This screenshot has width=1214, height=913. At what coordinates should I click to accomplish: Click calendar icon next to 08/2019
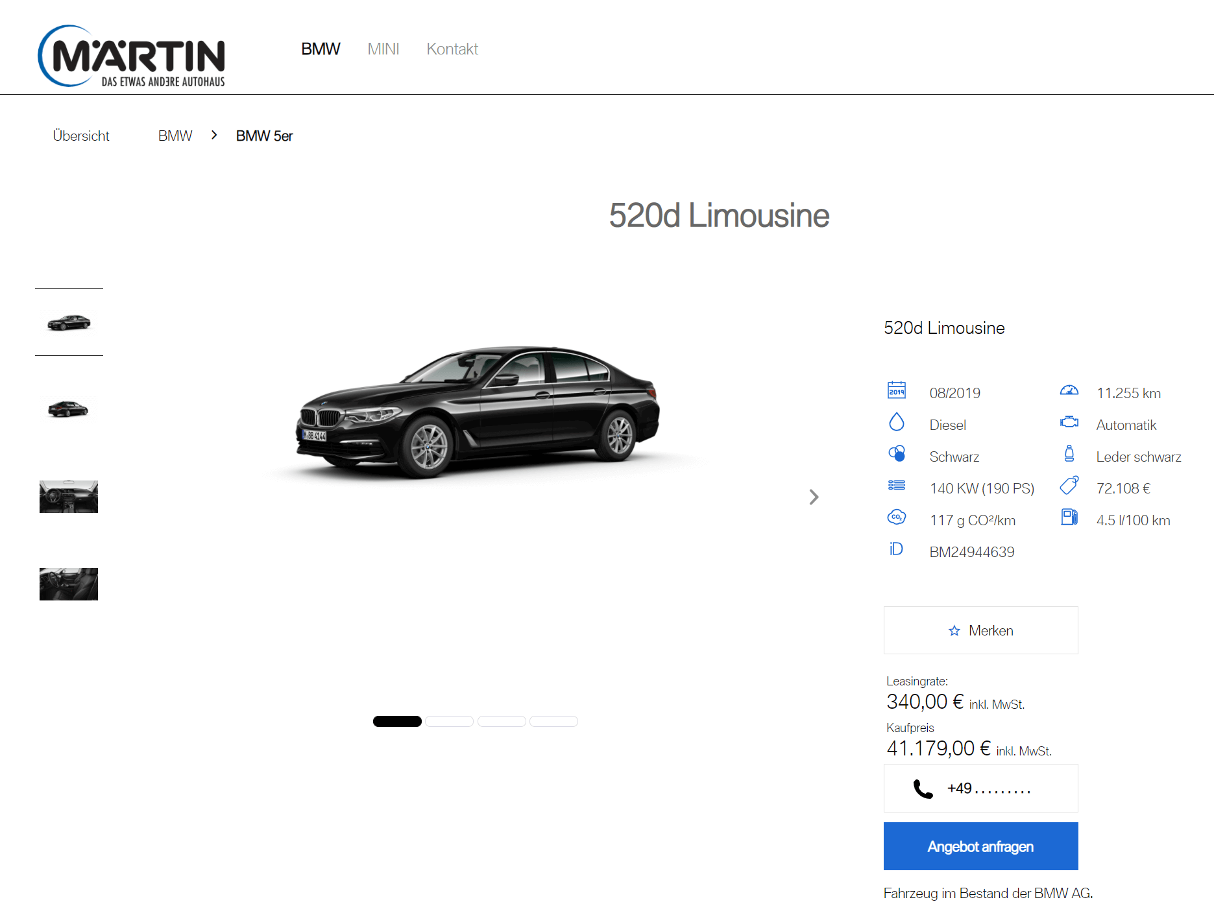pos(897,390)
